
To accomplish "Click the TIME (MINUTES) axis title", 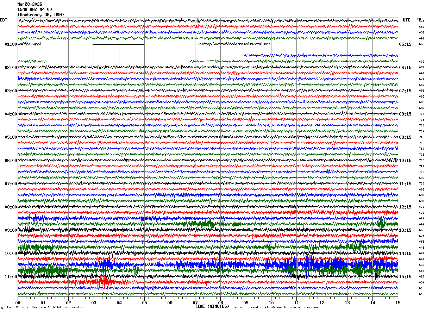I will (212, 306).
